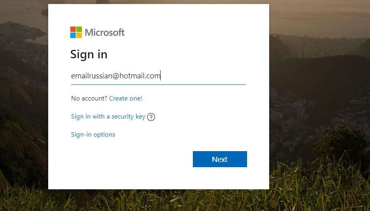Choose Sign in with a security key
Screen dimensions: 370x211
tap(108, 117)
